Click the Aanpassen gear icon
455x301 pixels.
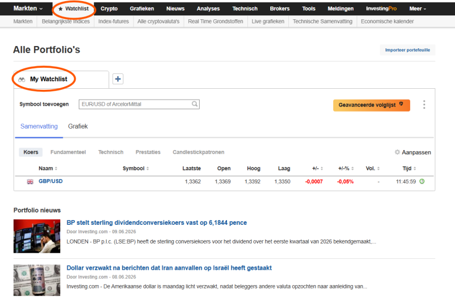(x=397, y=152)
